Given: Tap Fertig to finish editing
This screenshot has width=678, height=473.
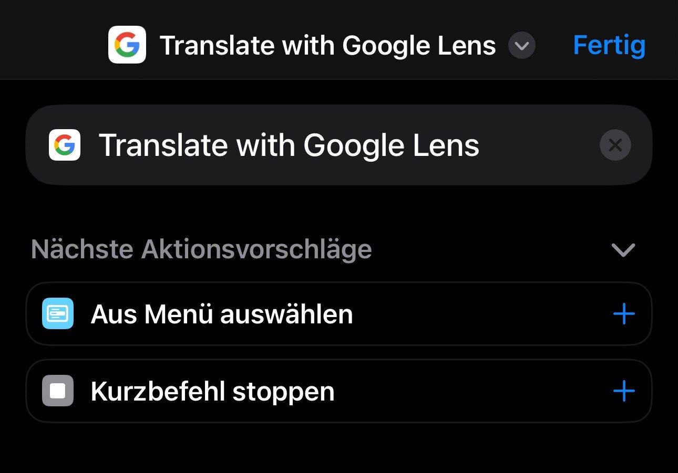Looking at the screenshot, I should [609, 45].
